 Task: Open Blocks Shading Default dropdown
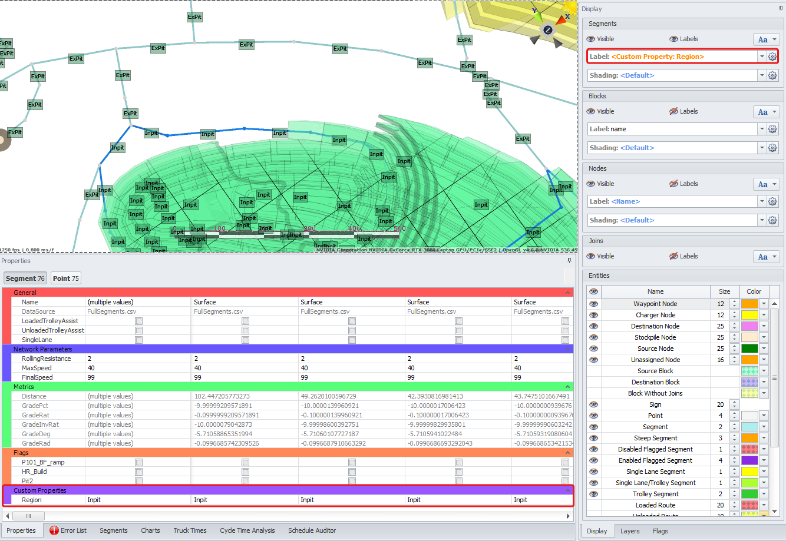(x=762, y=148)
